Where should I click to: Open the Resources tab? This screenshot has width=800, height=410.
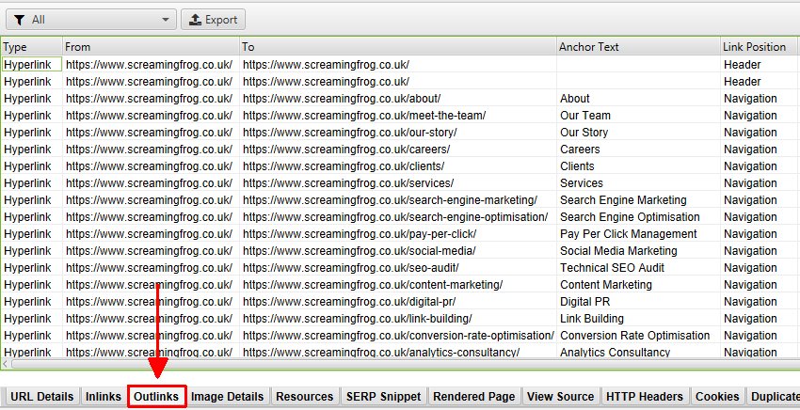pos(305,397)
